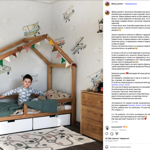Viewport: 150px width, 150px height.
Task: Open albina_korish username in header
Action: tap(117, 4)
